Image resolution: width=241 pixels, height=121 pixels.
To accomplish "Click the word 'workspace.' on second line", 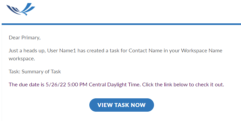I will click(x=22, y=59).
